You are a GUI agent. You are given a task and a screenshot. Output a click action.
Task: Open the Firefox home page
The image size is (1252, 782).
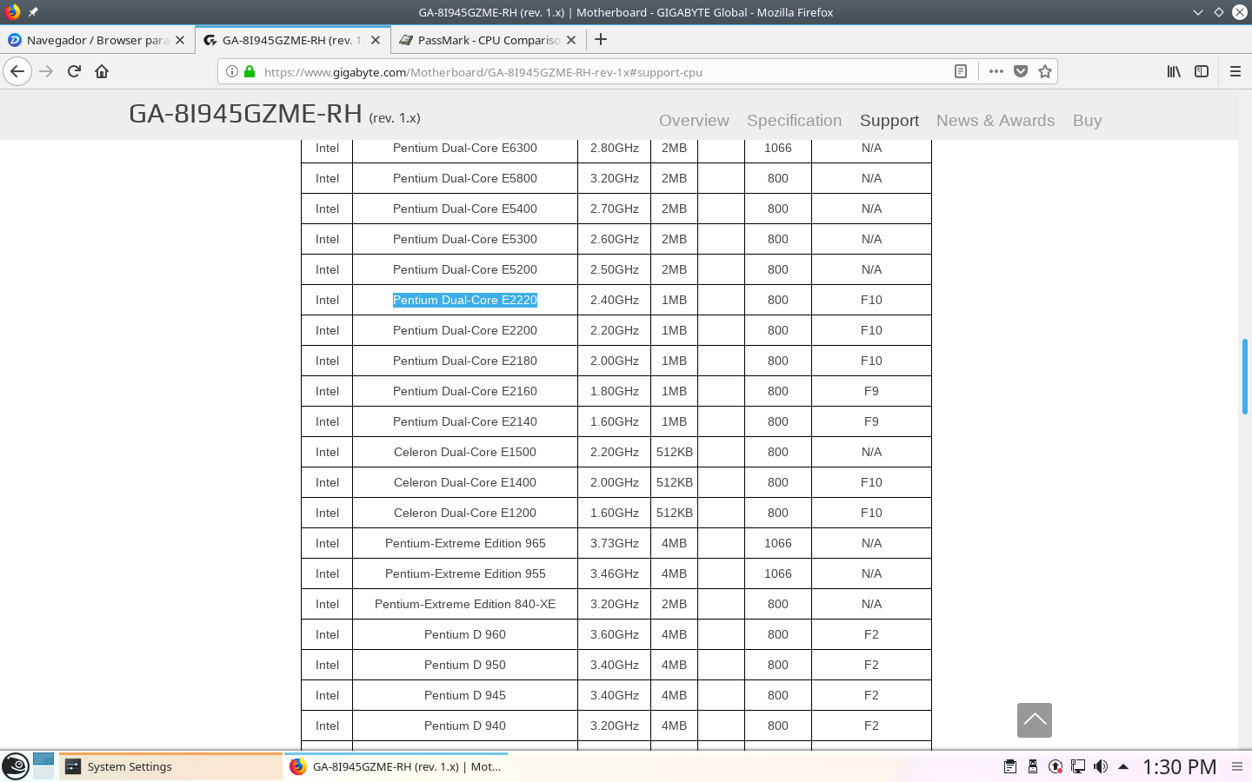(102, 71)
